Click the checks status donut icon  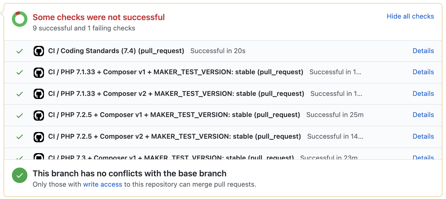tap(20, 19)
